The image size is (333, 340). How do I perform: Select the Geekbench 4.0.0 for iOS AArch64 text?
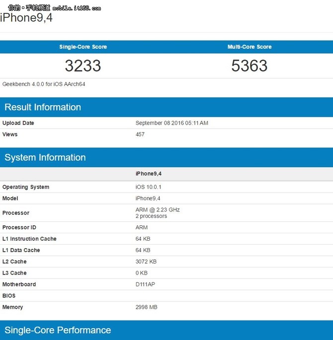click(44, 84)
